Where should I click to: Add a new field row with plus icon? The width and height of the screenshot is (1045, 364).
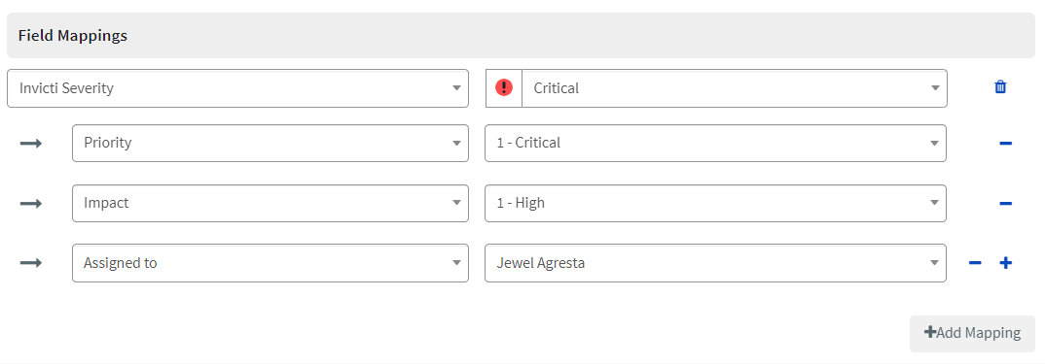tap(1006, 263)
